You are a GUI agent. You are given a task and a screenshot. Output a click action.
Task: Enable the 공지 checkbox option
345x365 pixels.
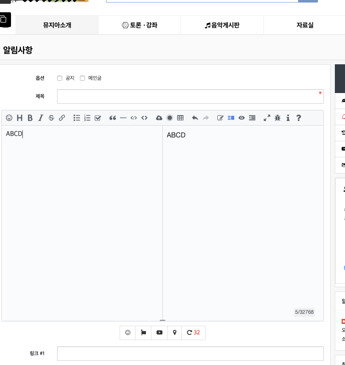[60, 78]
